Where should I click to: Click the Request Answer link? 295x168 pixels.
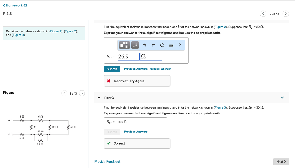pyautogui.click(x=160, y=69)
